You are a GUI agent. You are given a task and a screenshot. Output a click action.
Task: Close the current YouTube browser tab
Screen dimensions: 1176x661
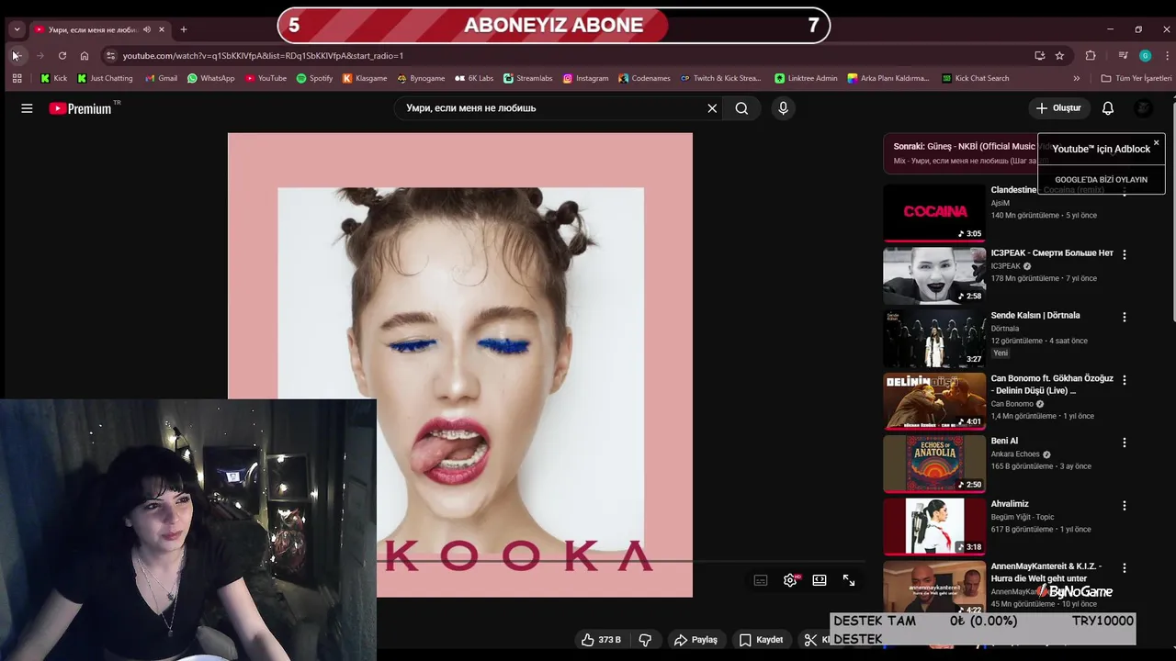161,30
